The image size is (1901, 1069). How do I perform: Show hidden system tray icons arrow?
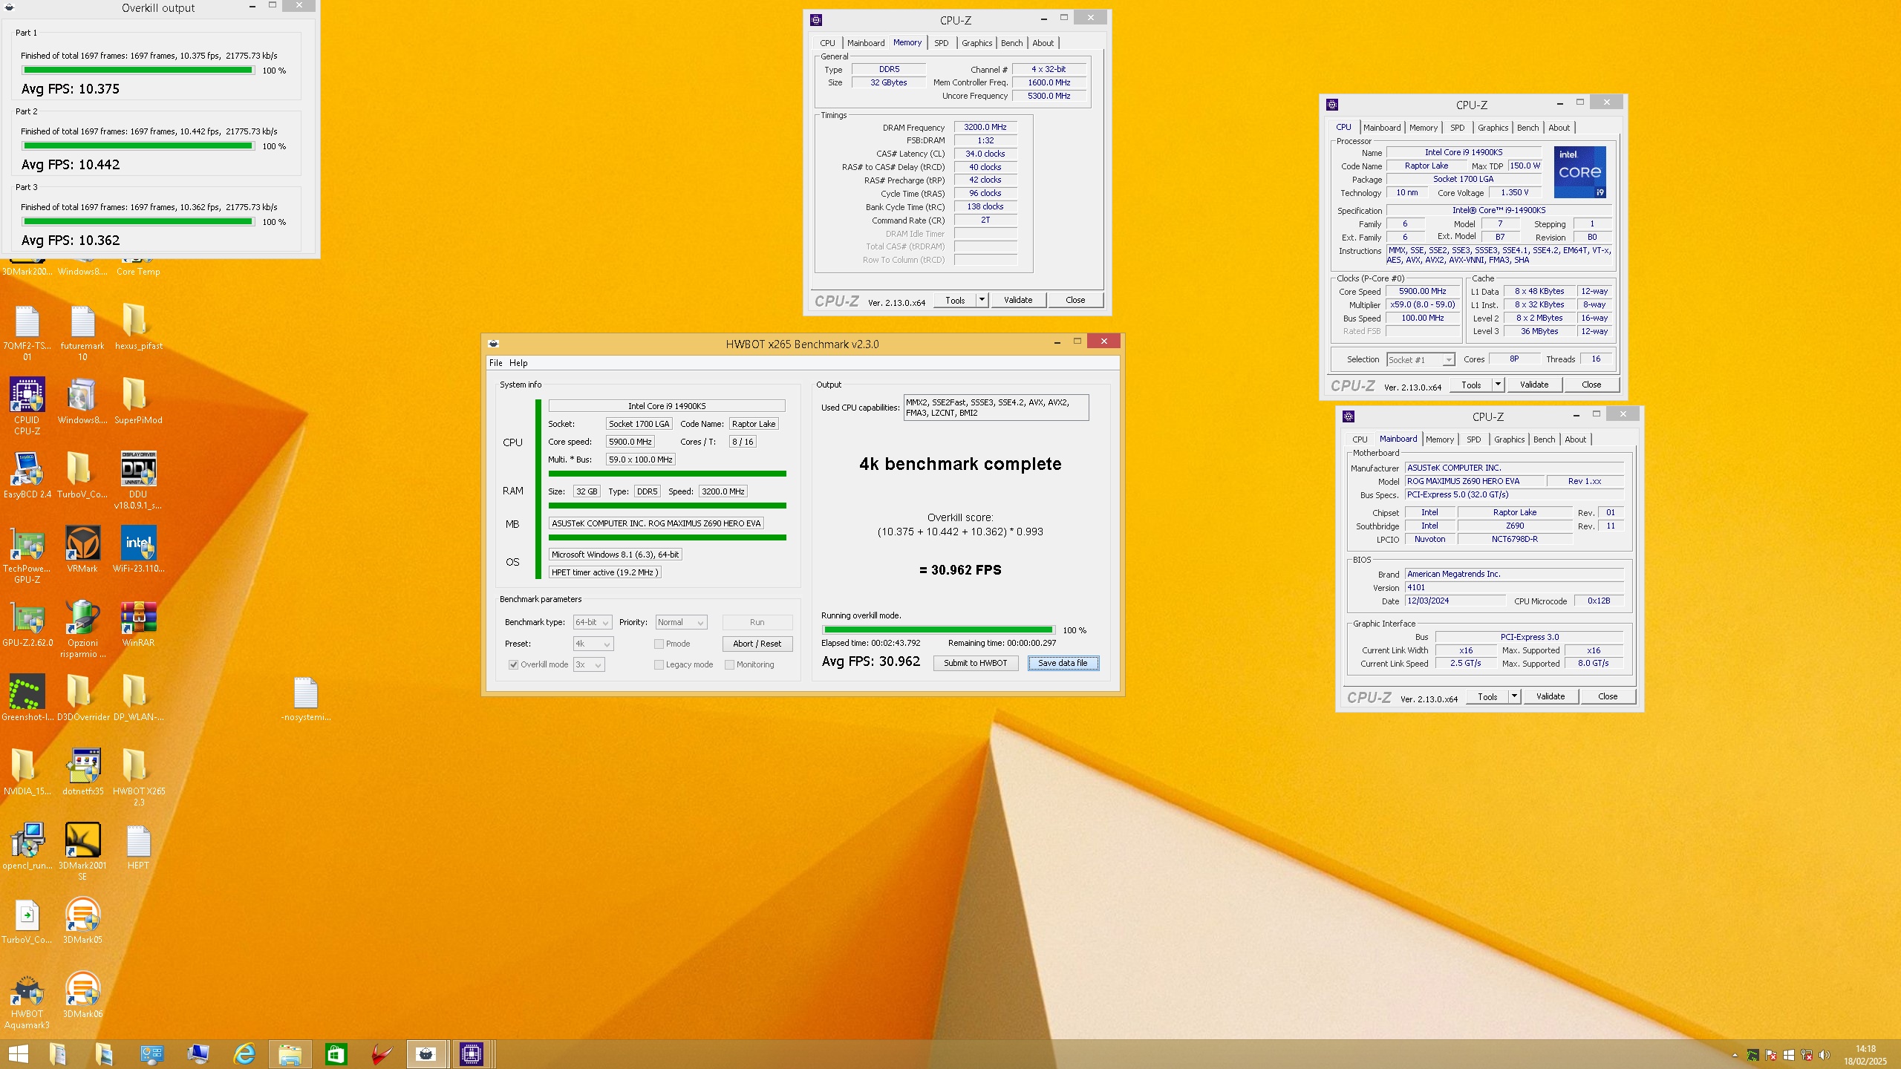click(1735, 1055)
